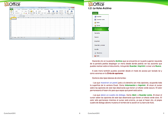The height and width of the screenshot is (119, 168).
Task: Select Cerrar in the Archivo menu
Action: pyautogui.click(x=97, y=26)
